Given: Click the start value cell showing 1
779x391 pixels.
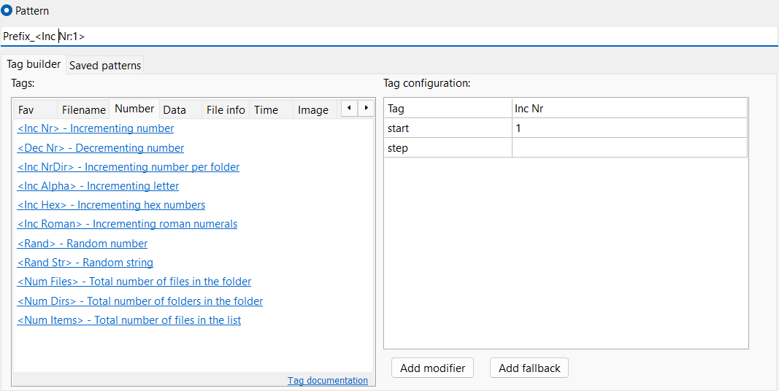Looking at the screenshot, I should click(x=629, y=128).
